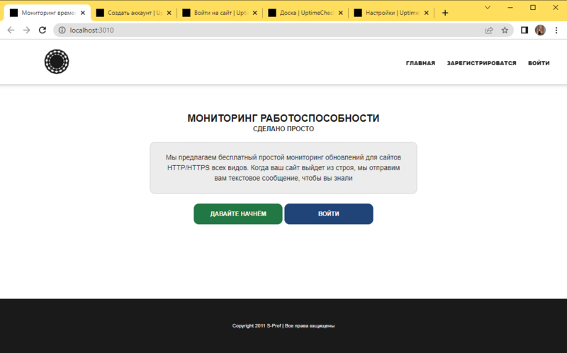Open the browser side panel
Viewport: 567px width, 353px height.
click(524, 30)
